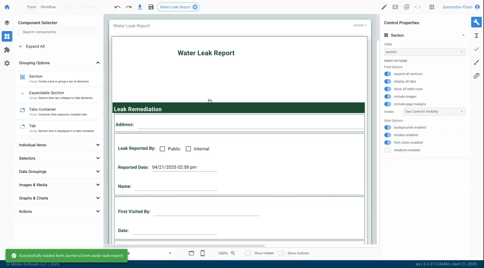Select the Components grid icon in left sidebar
This screenshot has height=268, width=484.
(x=7, y=36)
